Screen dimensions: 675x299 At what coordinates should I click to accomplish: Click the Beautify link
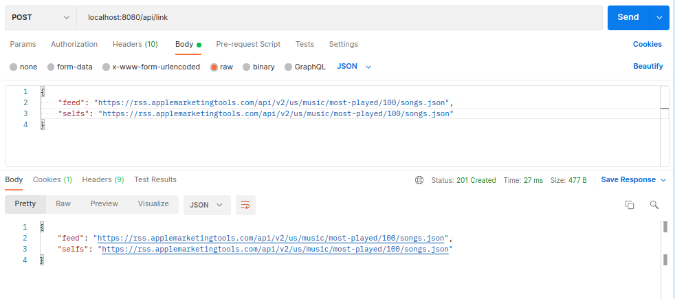[x=648, y=66]
